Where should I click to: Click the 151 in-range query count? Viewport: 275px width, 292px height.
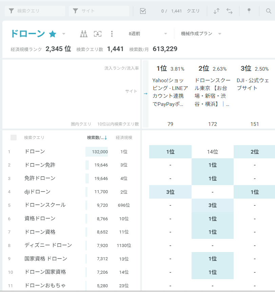(x=254, y=124)
